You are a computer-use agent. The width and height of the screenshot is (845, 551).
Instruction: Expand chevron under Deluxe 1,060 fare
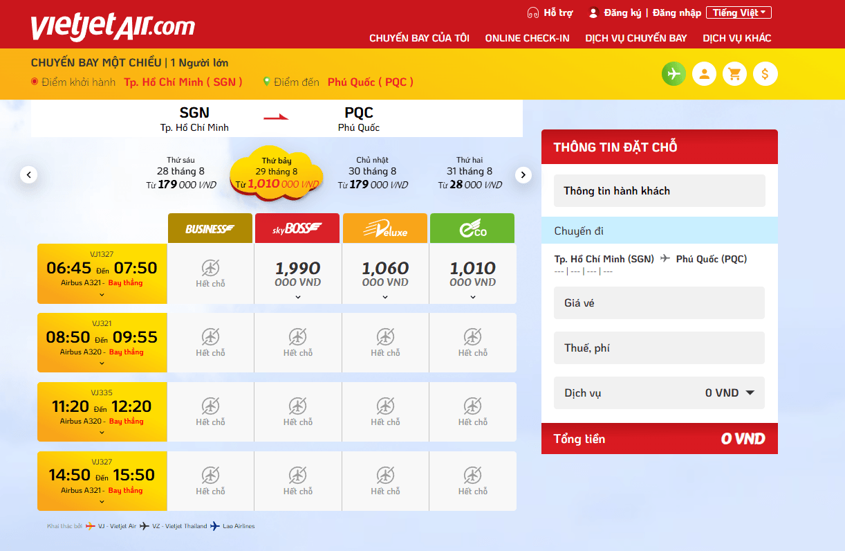point(385,297)
